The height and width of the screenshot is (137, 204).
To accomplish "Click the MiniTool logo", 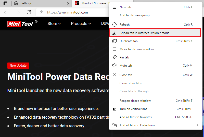I will [21, 24].
